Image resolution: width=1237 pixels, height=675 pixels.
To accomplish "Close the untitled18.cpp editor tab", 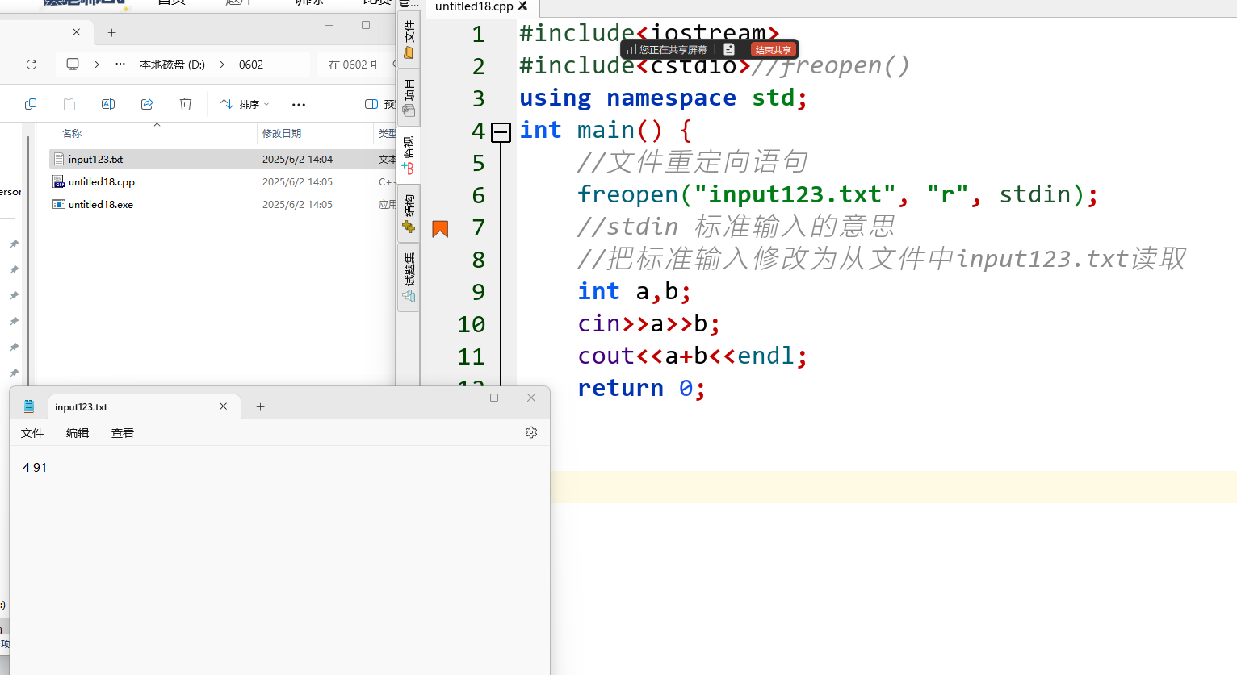I will 523,6.
